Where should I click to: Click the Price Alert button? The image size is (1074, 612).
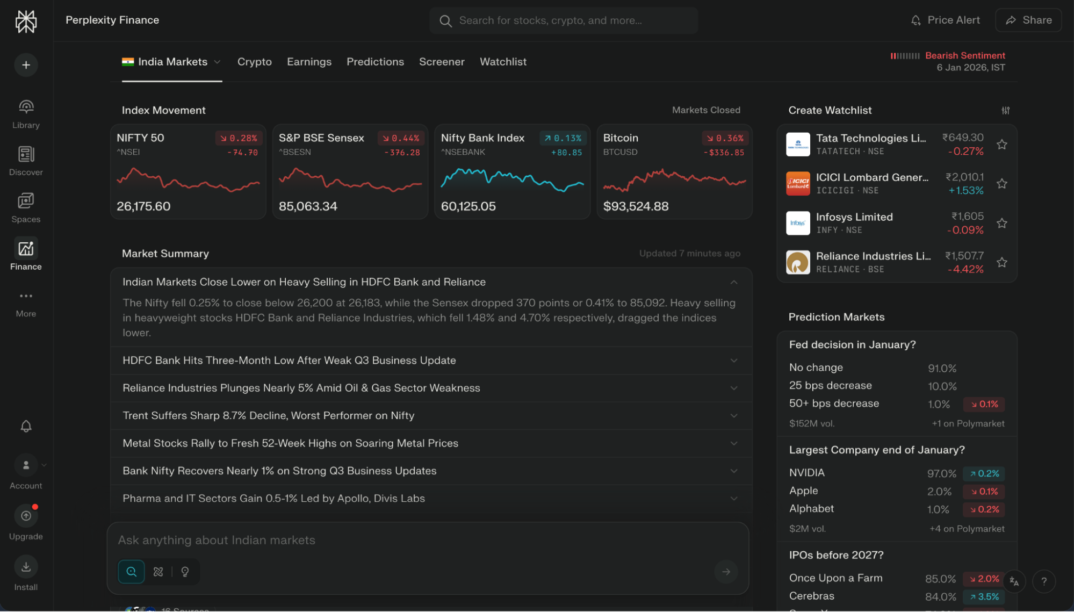(x=945, y=20)
